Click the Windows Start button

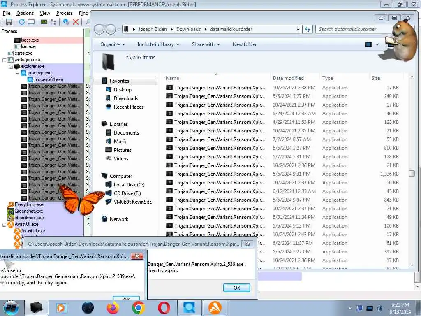(11, 308)
